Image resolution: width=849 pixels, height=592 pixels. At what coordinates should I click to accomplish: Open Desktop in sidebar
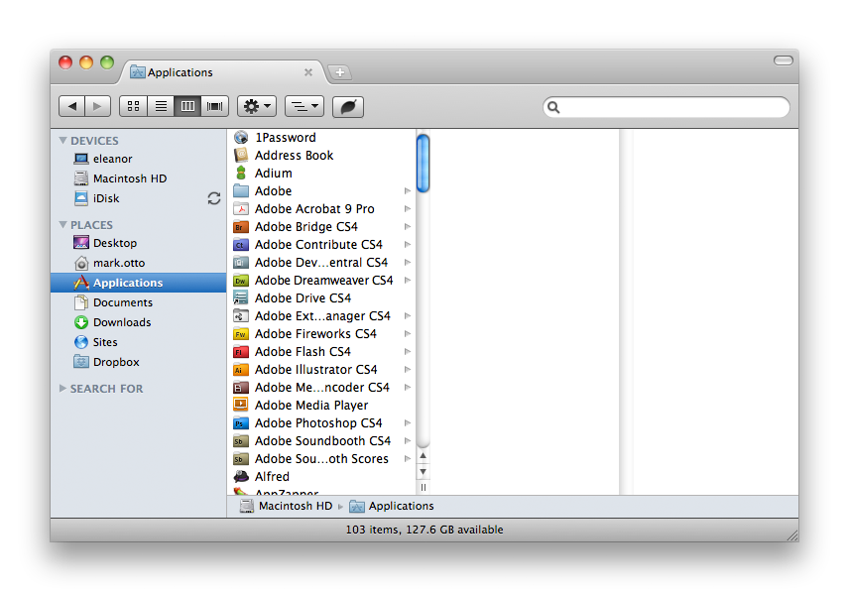[x=139, y=243]
